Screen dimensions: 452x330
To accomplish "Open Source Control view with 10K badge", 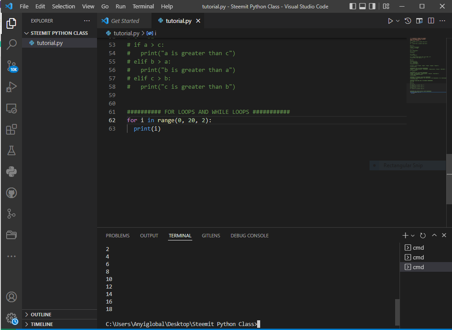I will (11, 66).
